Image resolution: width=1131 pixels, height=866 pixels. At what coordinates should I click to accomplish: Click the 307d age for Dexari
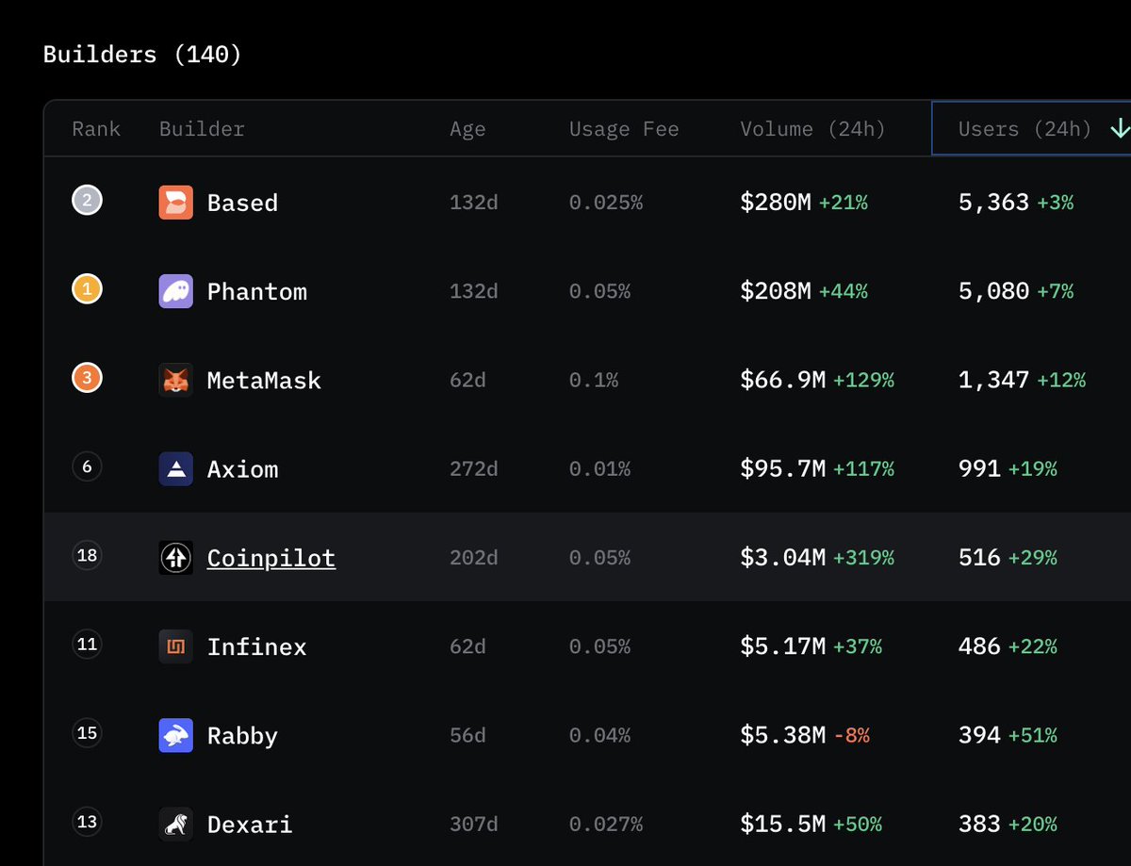tap(474, 825)
